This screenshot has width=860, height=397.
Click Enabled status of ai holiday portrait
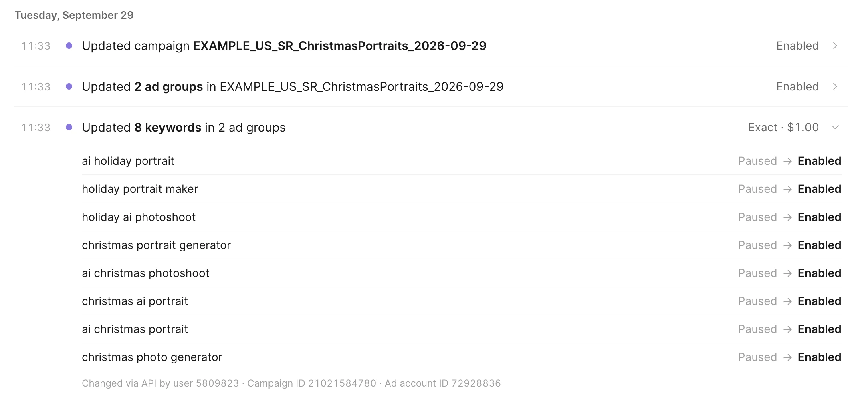[820, 161]
